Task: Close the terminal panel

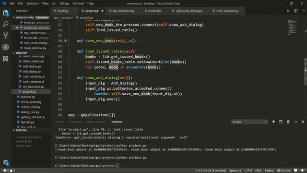Action: pos(303,122)
